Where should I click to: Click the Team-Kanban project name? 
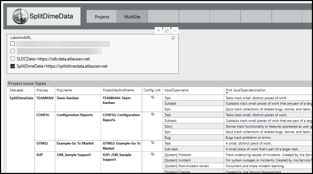click(68, 98)
